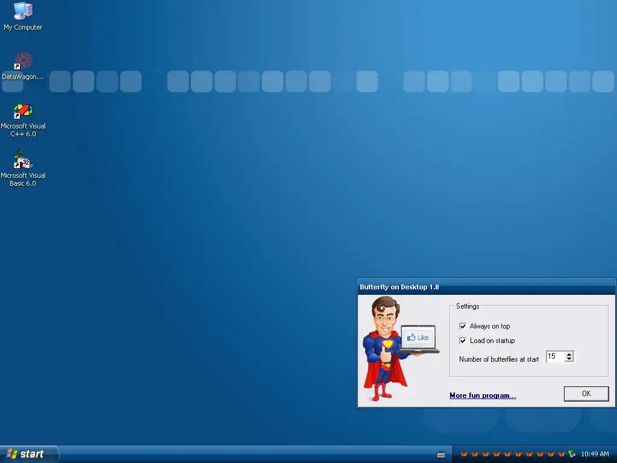Image resolution: width=617 pixels, height=463 pixels.
Task: Click the leftmost butterfly tray icon
Action: pos(464,455)
